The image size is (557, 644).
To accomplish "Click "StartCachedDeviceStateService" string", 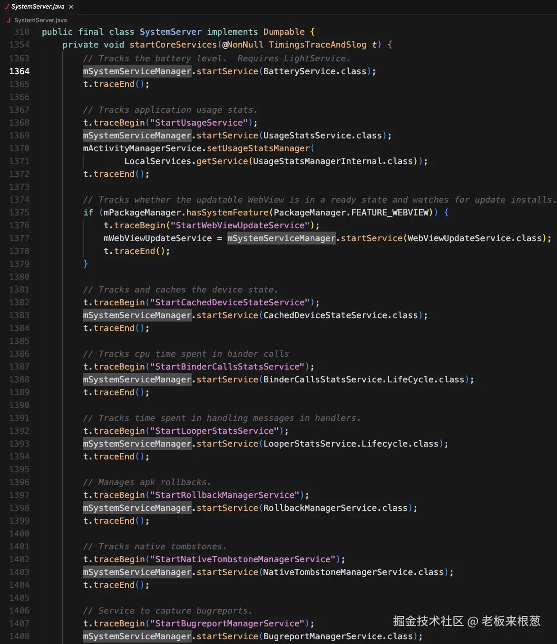I will pos(230,302).
